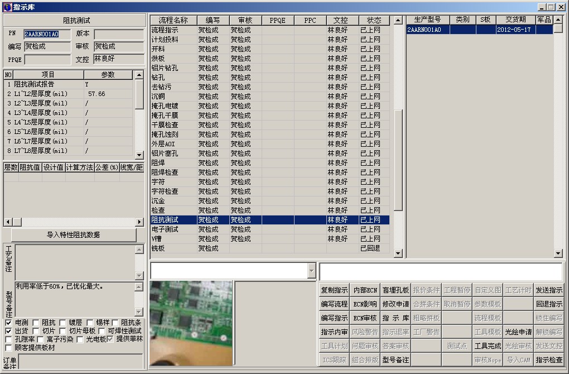Click the 修改申请 button

[x=396, y=304]
